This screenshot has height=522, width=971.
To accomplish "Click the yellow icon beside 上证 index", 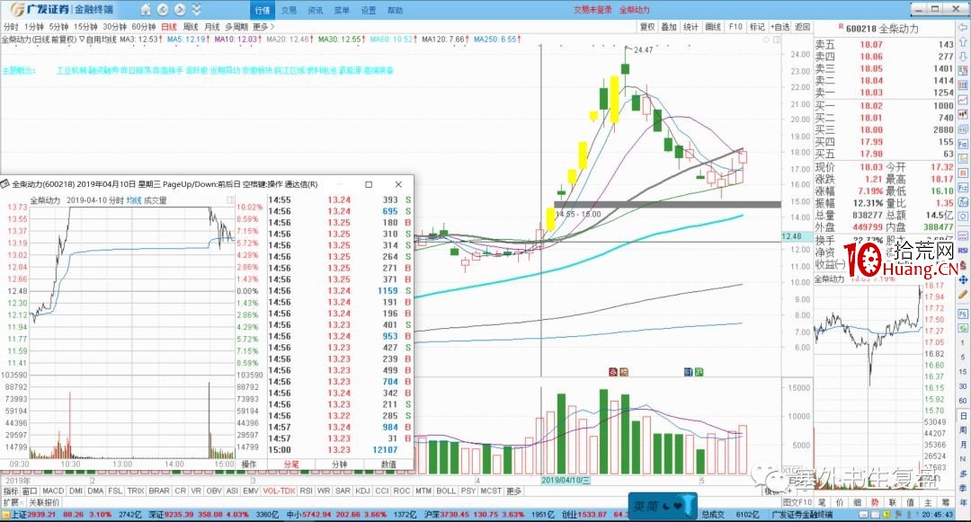I will coord(6,515).
